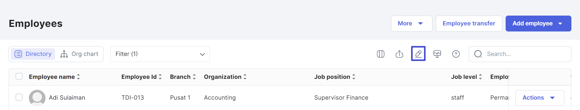
Task: Open the Add employee dropdown arrow
Action: tap(560, 24)
